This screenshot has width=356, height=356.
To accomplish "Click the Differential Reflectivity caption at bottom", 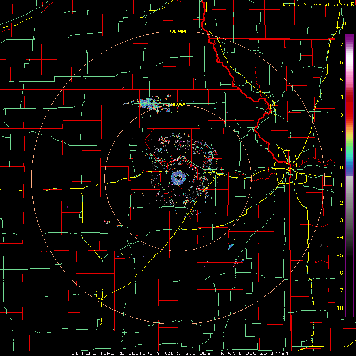I will [x=179, y=353].
